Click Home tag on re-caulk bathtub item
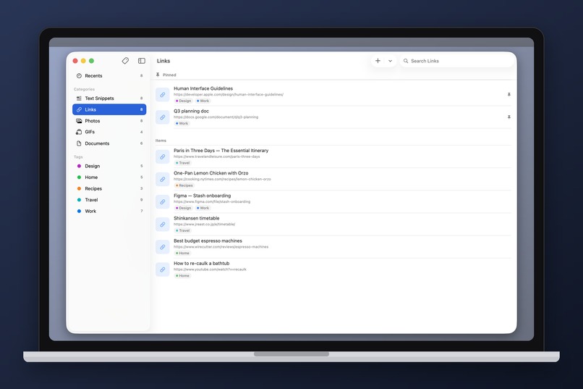Image resolution: width=583 pixels, height=389 pixels. point(182,276)
